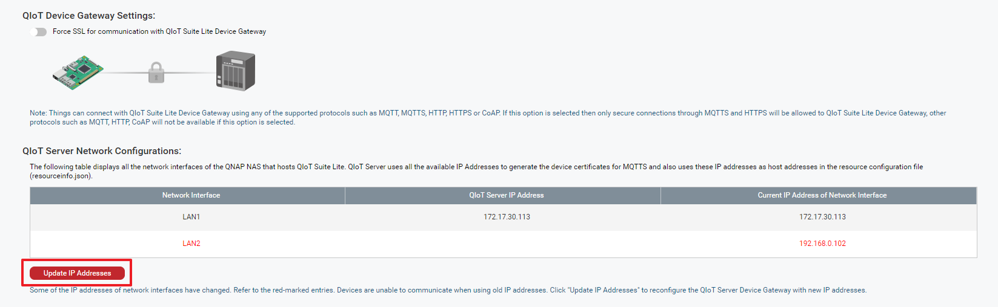998x307 pixels.
Task: Click the Network Interface column header
Action: click(191, 195)
